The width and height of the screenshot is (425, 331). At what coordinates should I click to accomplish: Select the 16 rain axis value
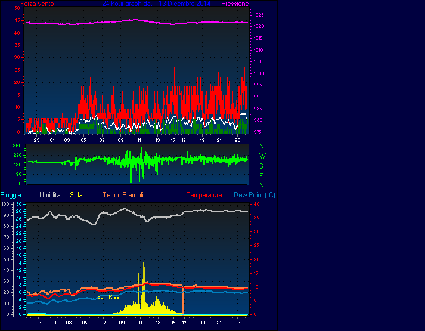tap(19, 255)
